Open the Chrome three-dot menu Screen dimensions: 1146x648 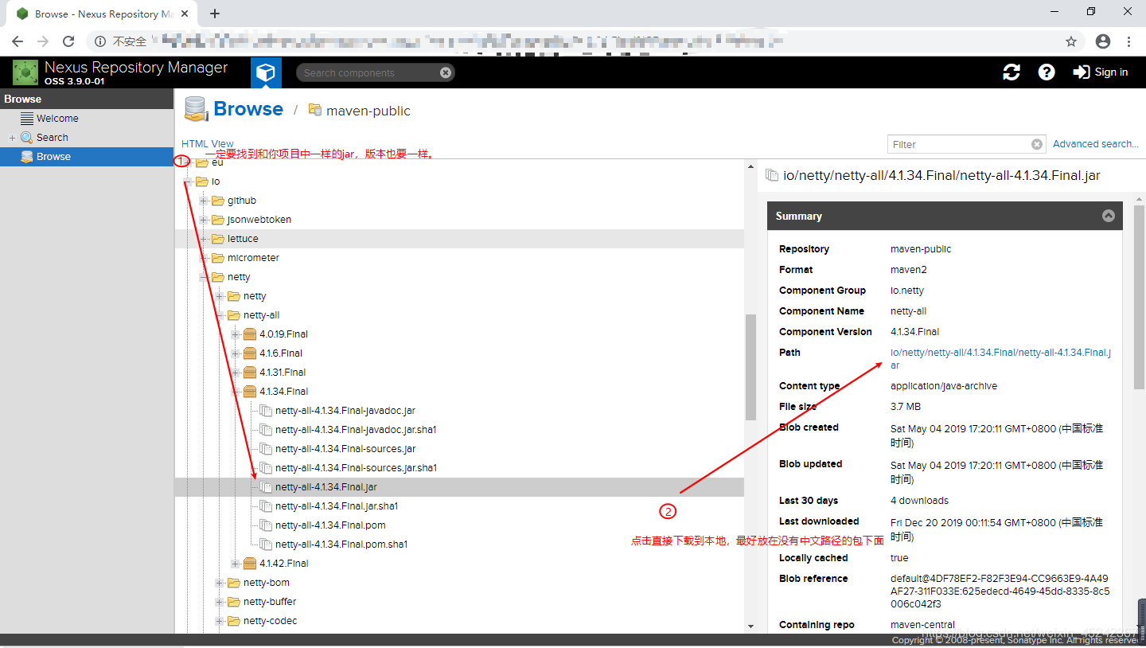click(1128, 41)
